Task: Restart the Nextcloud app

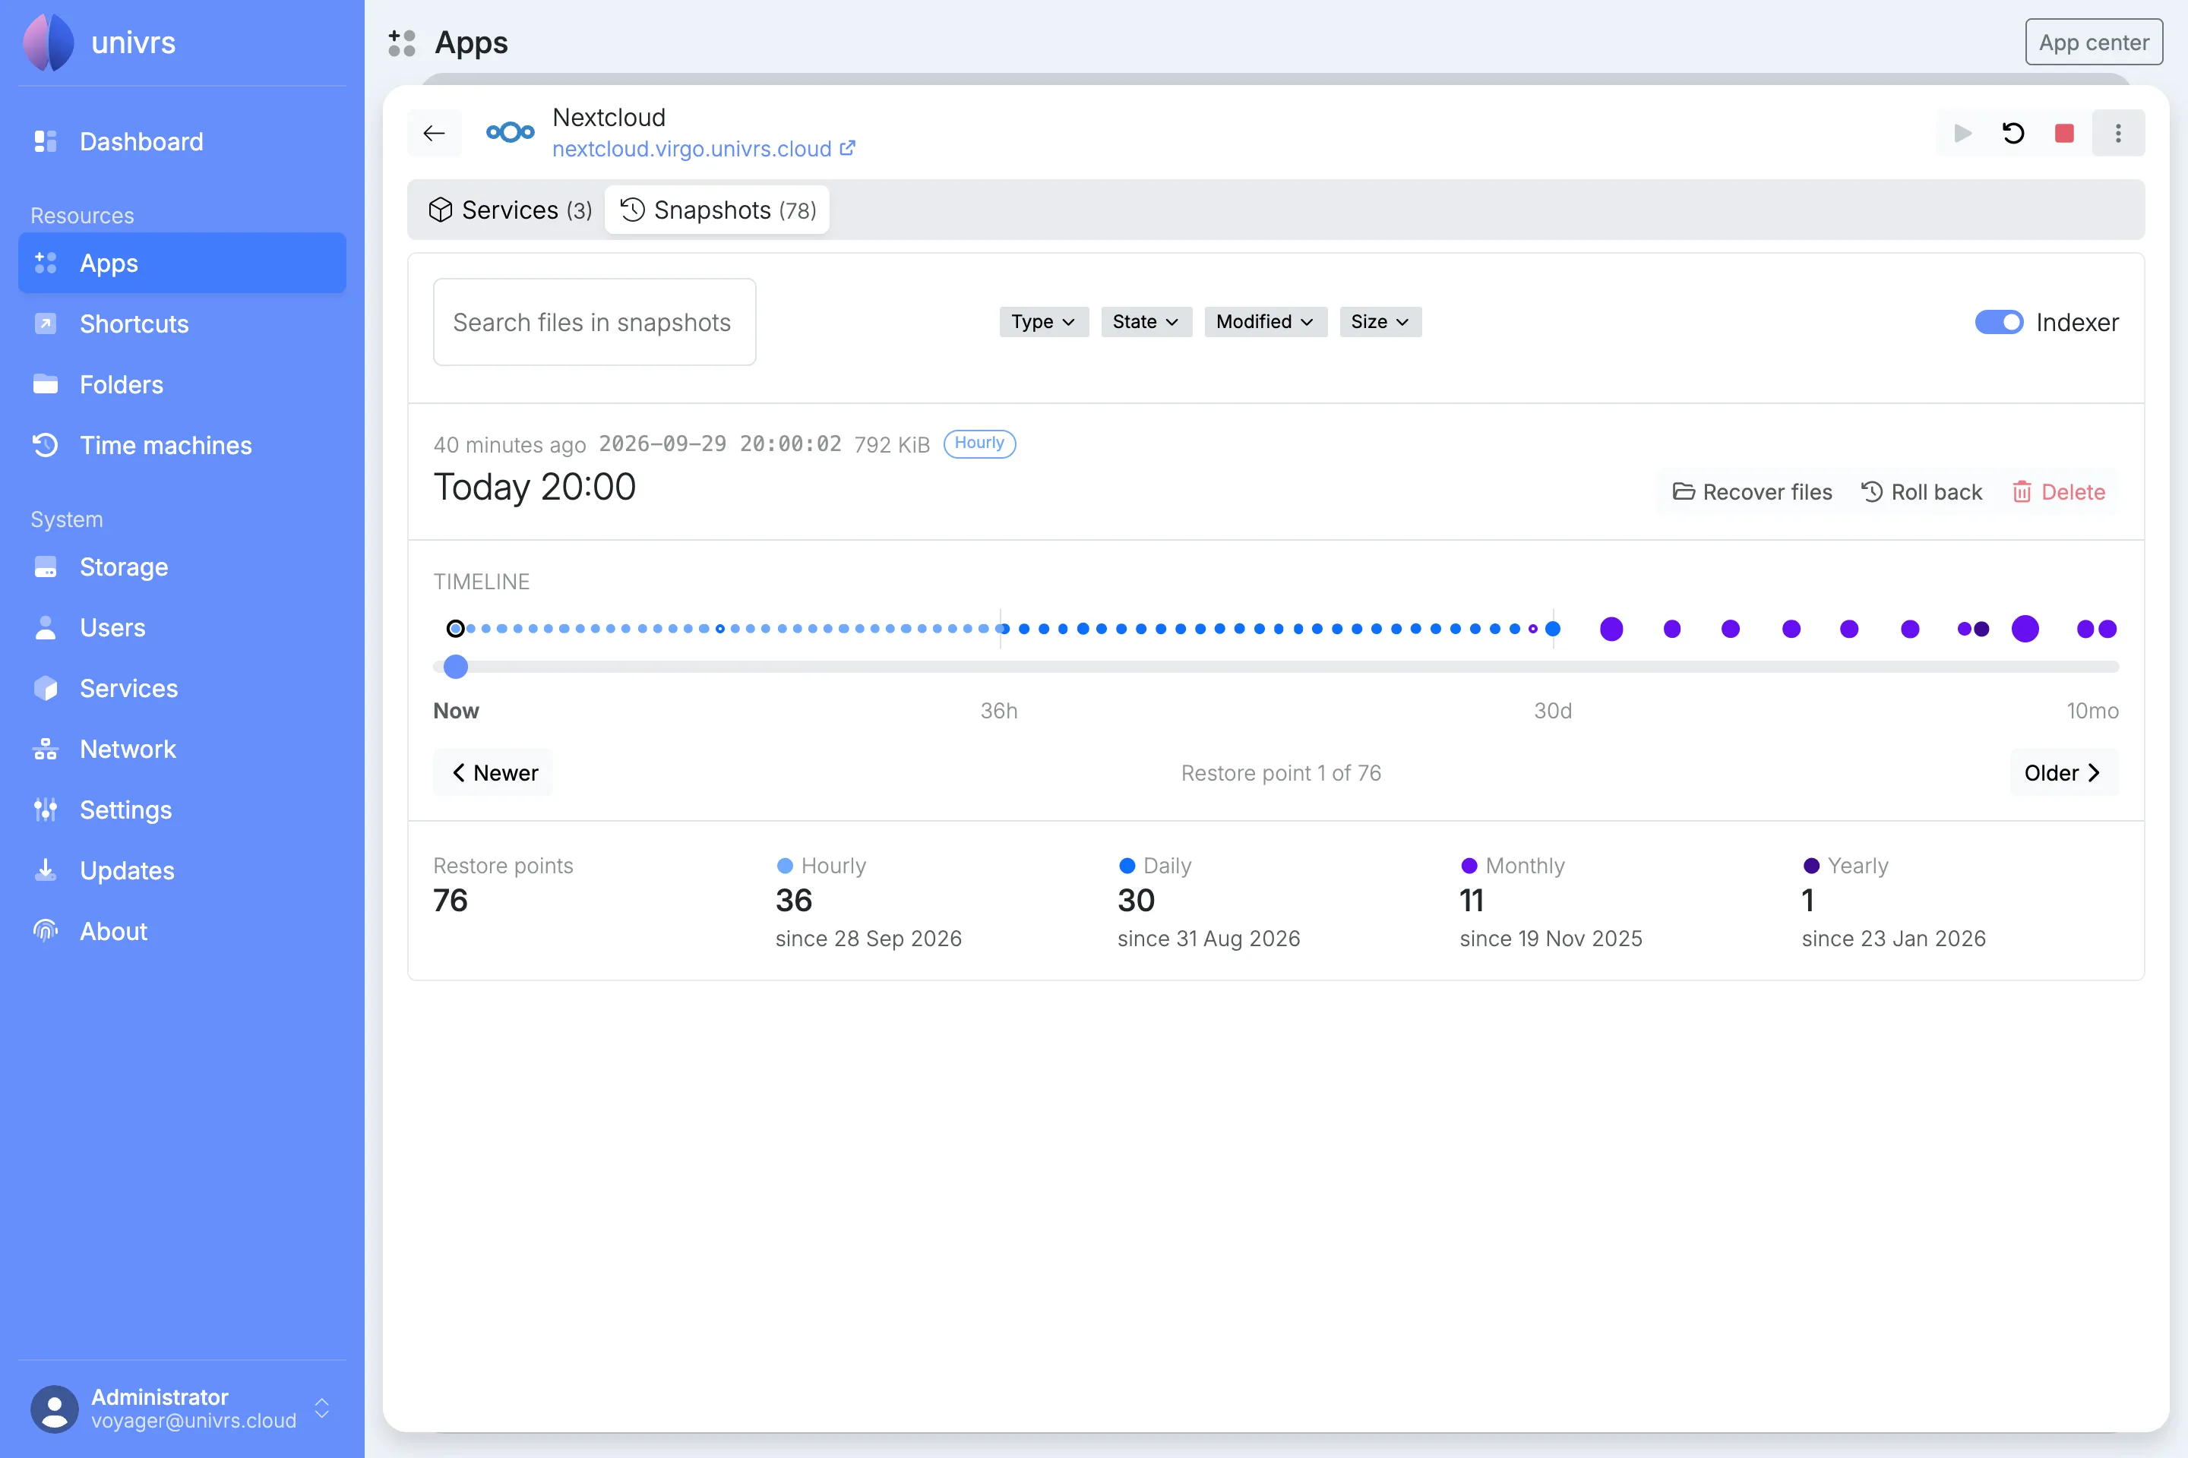Action: click(x=2013, y=133)
